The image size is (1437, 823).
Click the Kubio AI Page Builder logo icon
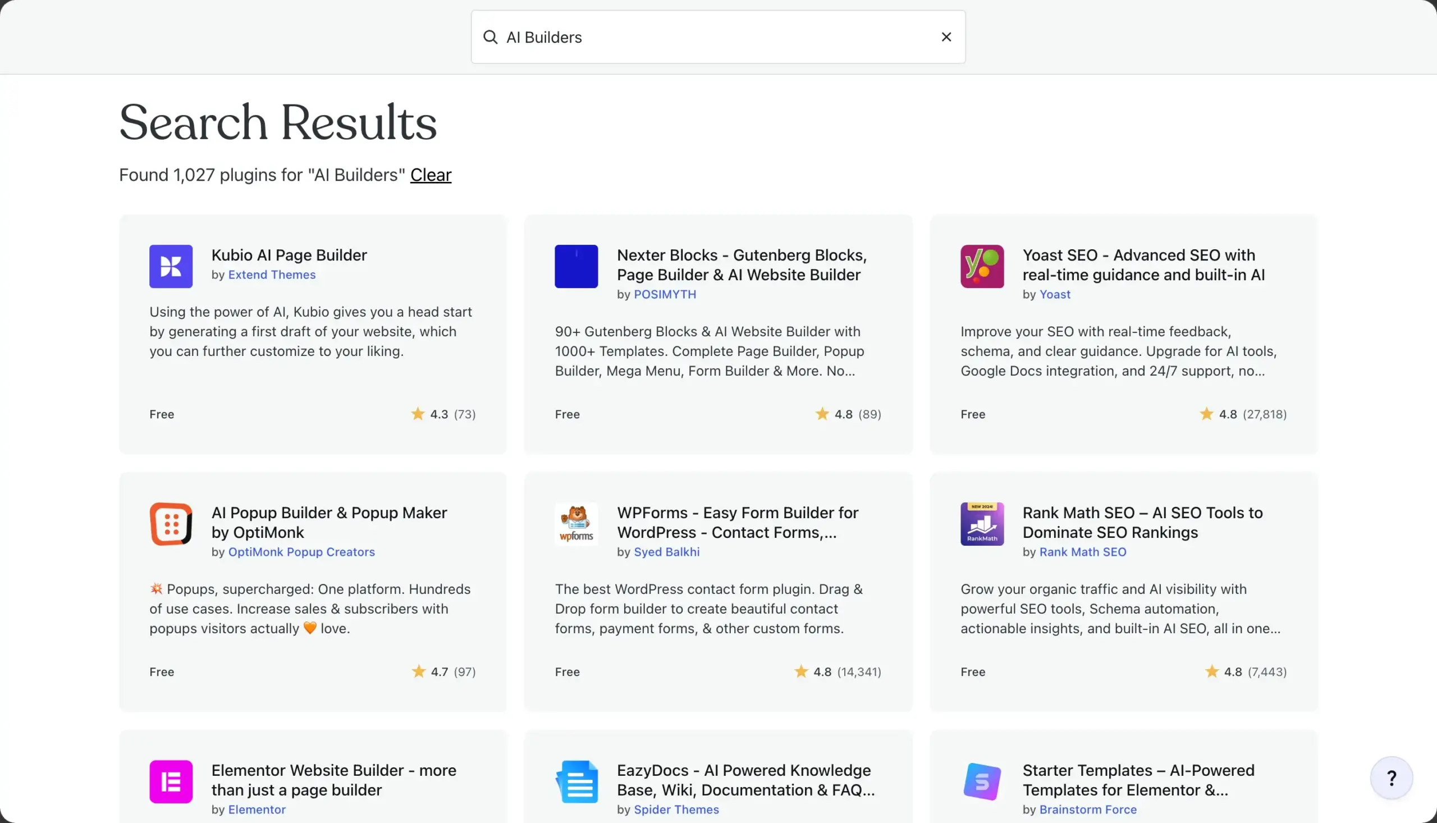click(171, 266)
